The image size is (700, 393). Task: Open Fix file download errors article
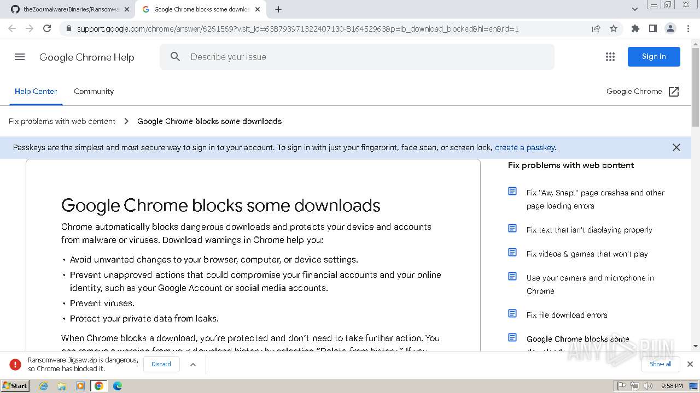click(x=567, y=315)
